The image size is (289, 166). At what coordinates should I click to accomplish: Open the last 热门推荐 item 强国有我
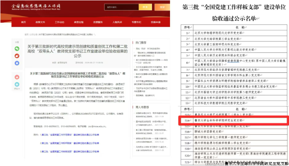point(145,96)
